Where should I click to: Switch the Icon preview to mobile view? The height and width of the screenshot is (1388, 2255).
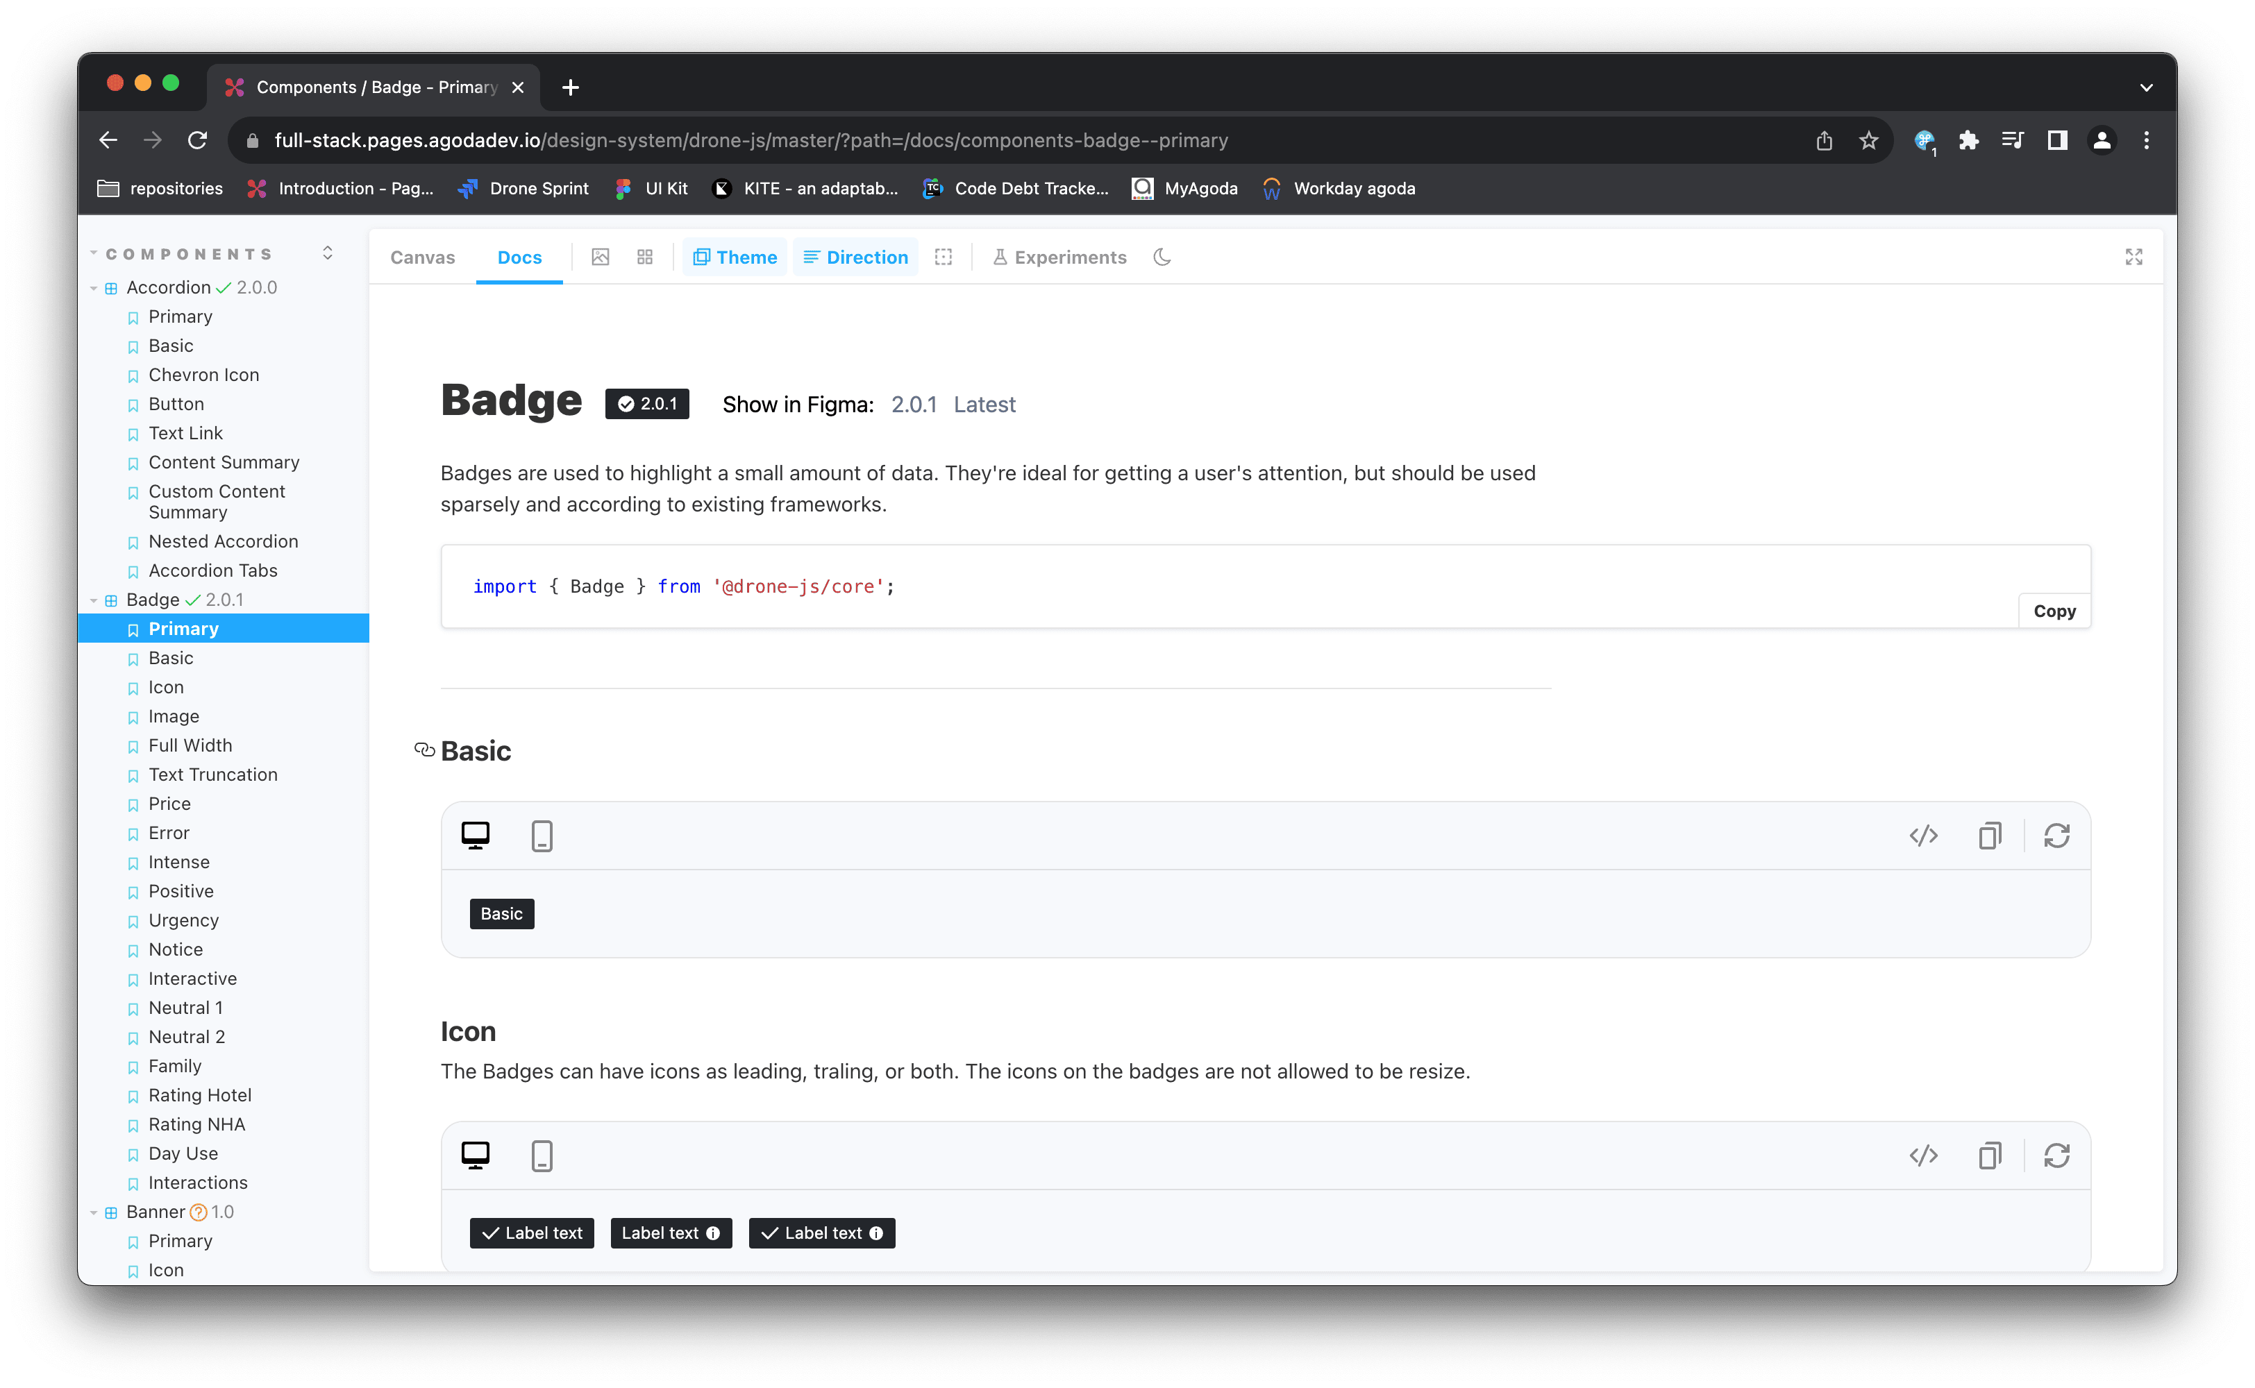(x=542, y=1155)
